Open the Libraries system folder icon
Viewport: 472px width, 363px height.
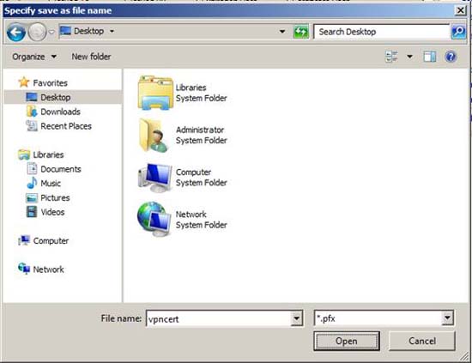click(x=155, y=93)
